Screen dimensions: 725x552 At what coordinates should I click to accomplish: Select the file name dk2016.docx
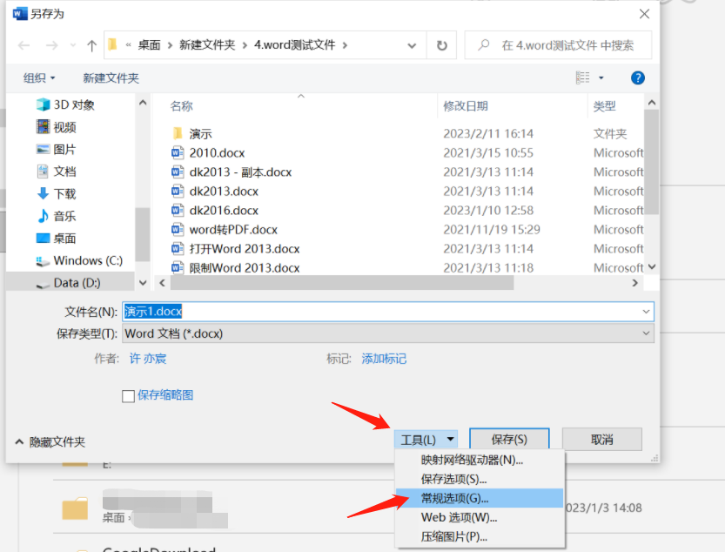click(224, 211)
